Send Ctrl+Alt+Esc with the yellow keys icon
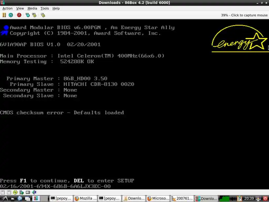 pos(34,15)
